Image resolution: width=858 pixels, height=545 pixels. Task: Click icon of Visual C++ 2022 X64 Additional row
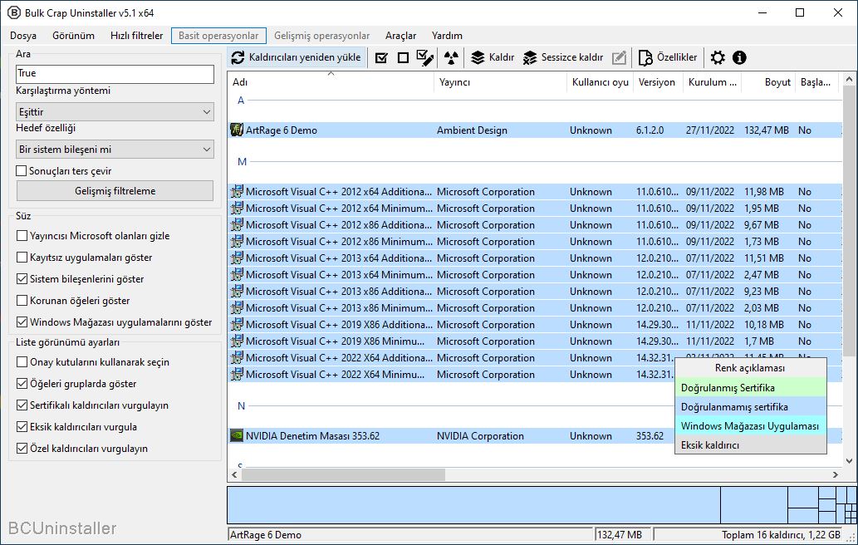point(237,358)
